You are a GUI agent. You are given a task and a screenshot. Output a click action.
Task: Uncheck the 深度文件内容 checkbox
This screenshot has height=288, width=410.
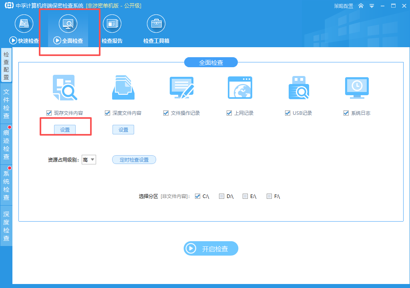coord(107,113)
